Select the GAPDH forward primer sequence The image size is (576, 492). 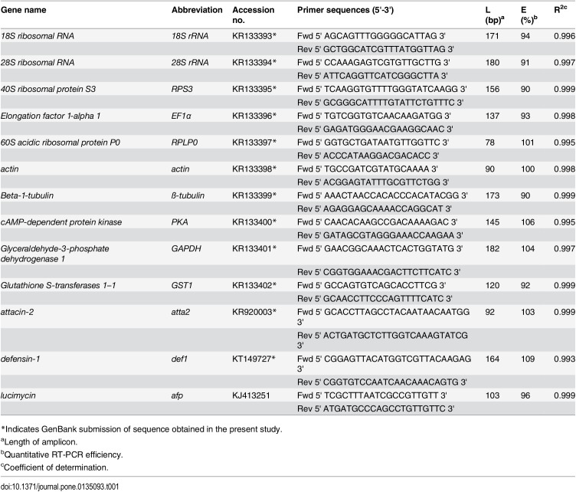pos(380,248)
